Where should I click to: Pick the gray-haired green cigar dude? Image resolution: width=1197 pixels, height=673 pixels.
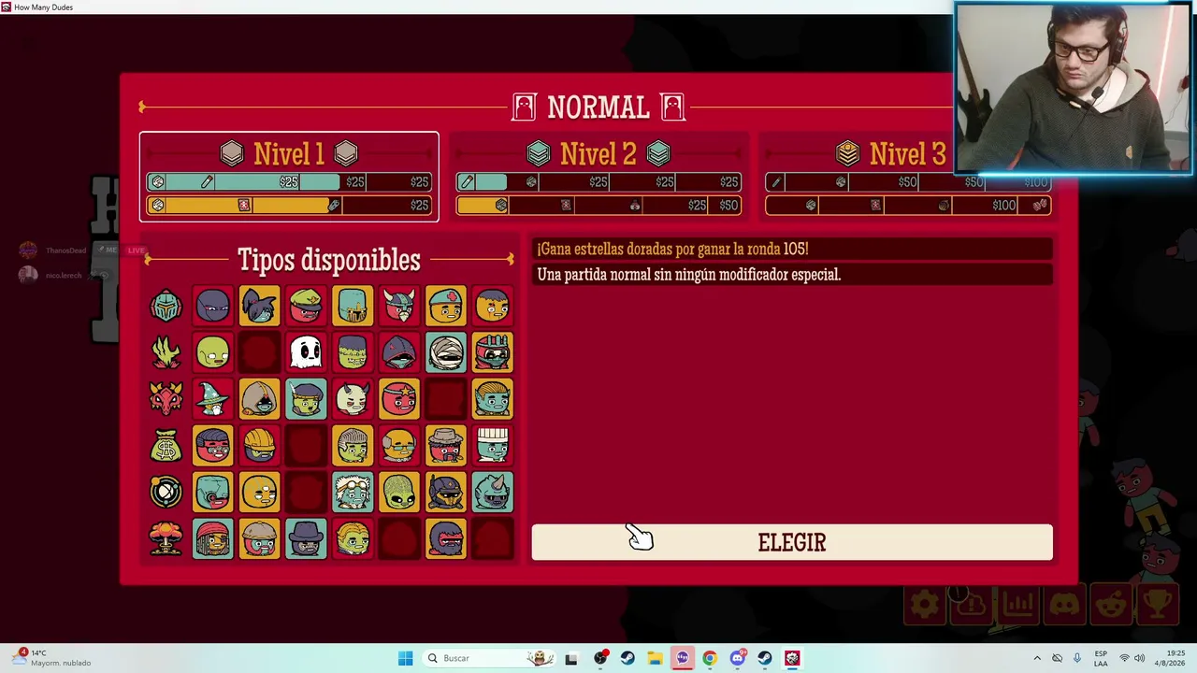click(x=353, y=446)
